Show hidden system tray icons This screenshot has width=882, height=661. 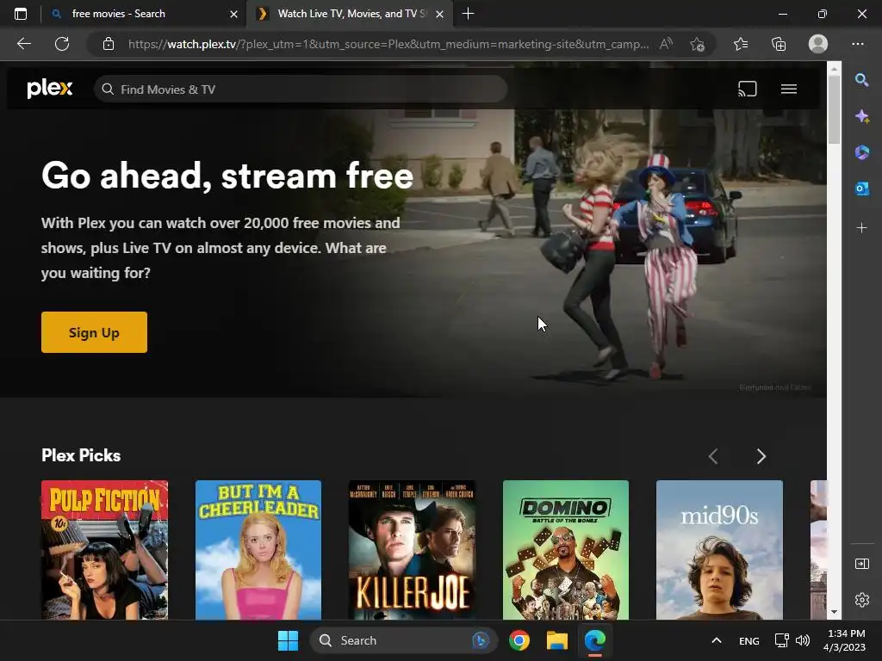pos(717,640)
